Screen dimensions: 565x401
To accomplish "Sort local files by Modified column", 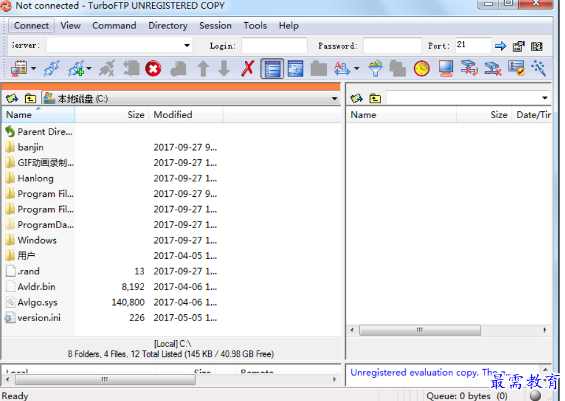I will coord(186,115).
